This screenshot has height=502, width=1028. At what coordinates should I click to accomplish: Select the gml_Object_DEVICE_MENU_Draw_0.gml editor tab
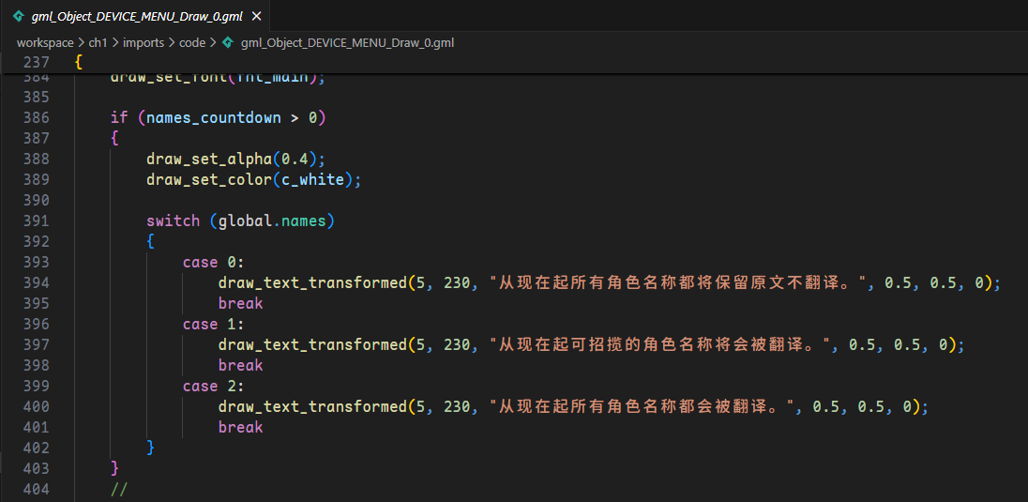click(138, 16)
